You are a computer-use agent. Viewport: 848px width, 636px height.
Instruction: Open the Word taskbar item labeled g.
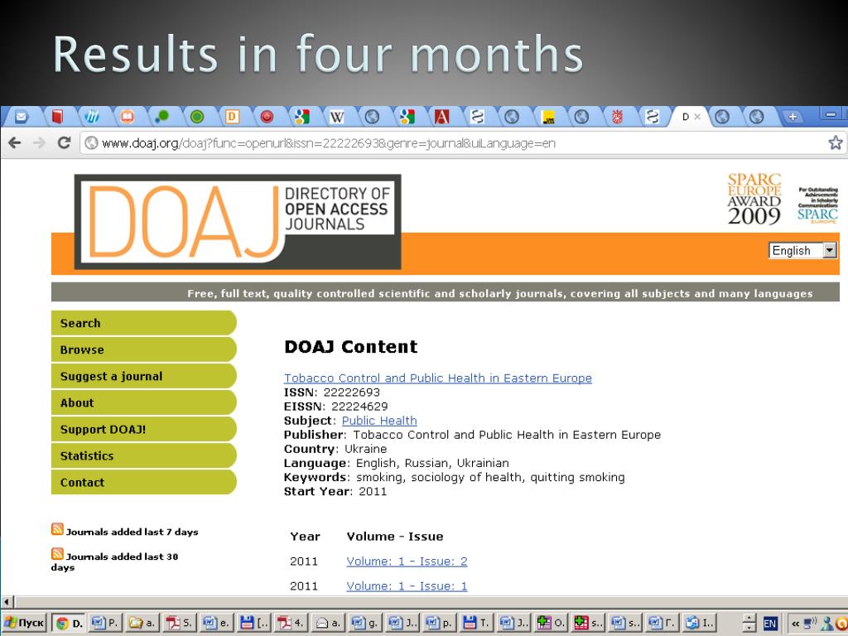coord(364,623)
